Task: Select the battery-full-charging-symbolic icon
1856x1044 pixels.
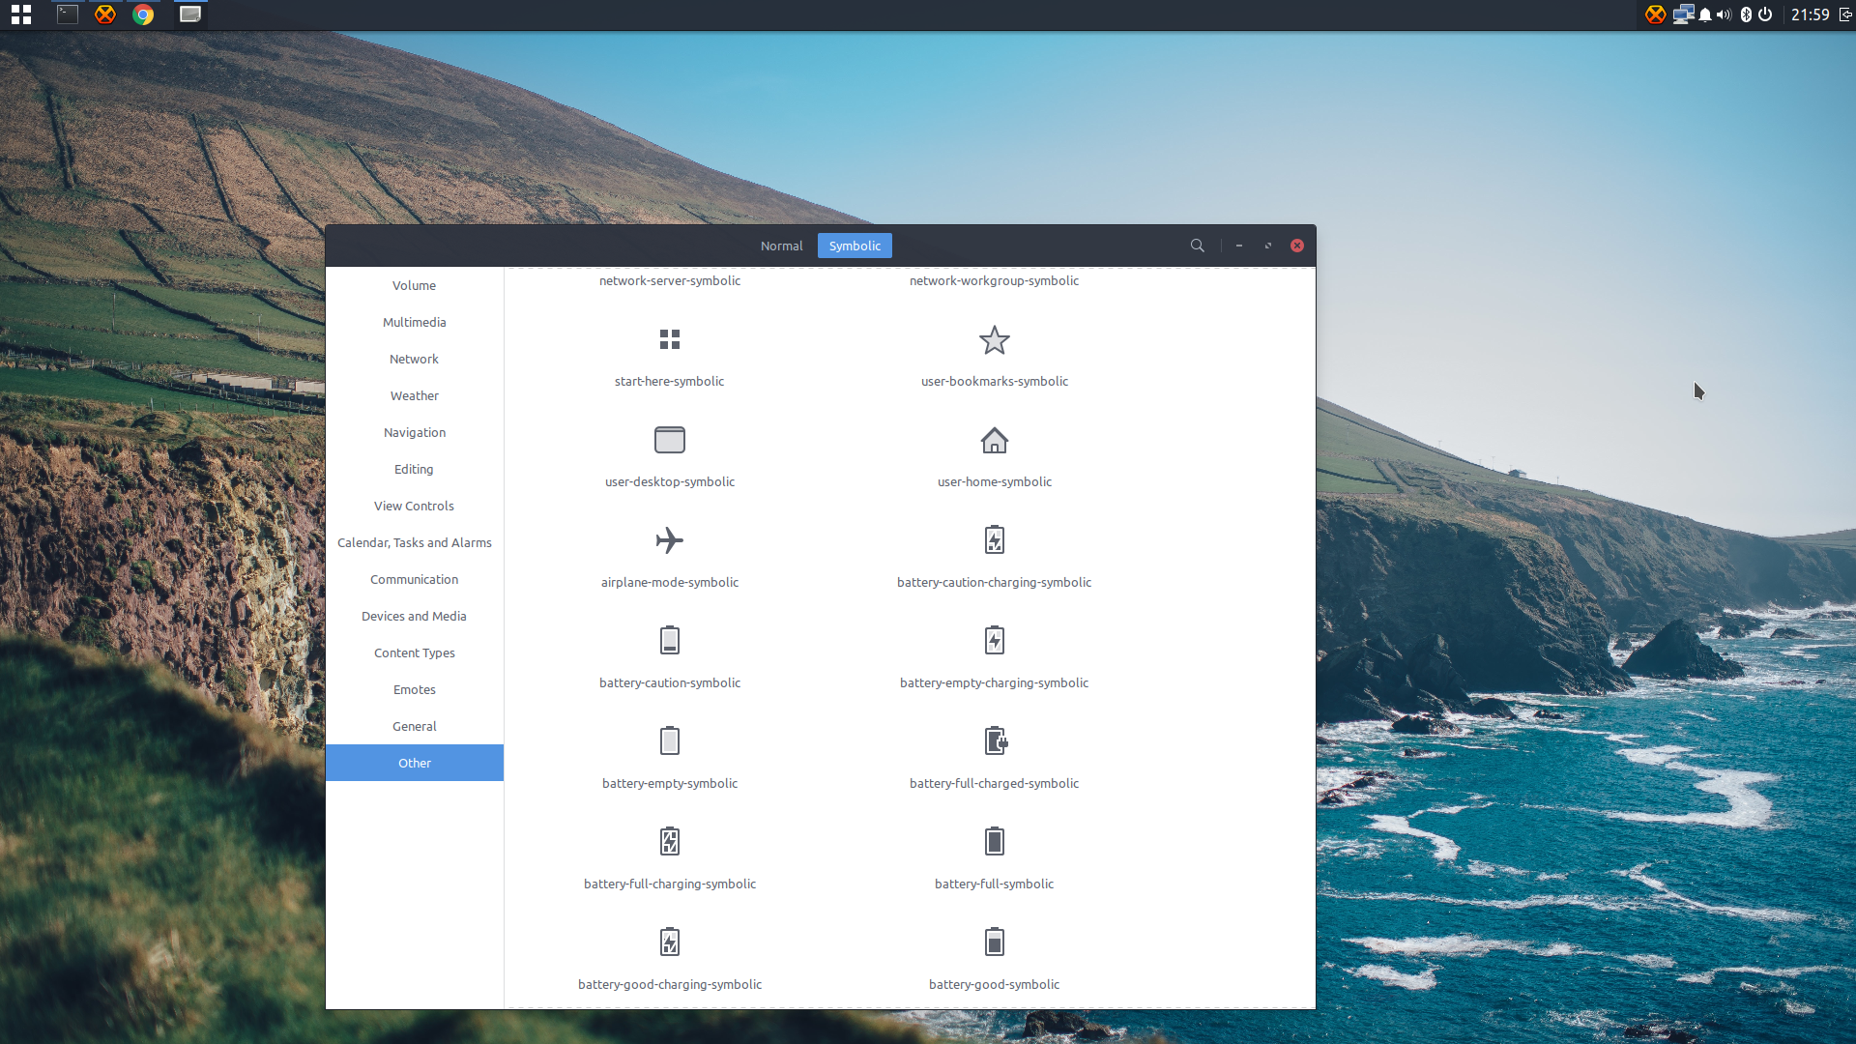Action: tap(670, 841)
